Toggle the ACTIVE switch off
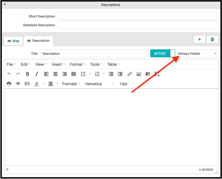222x179 pixels. coord(163,53)
